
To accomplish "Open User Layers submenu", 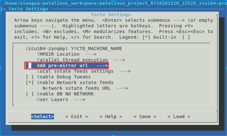I will (x=61, y=99).
